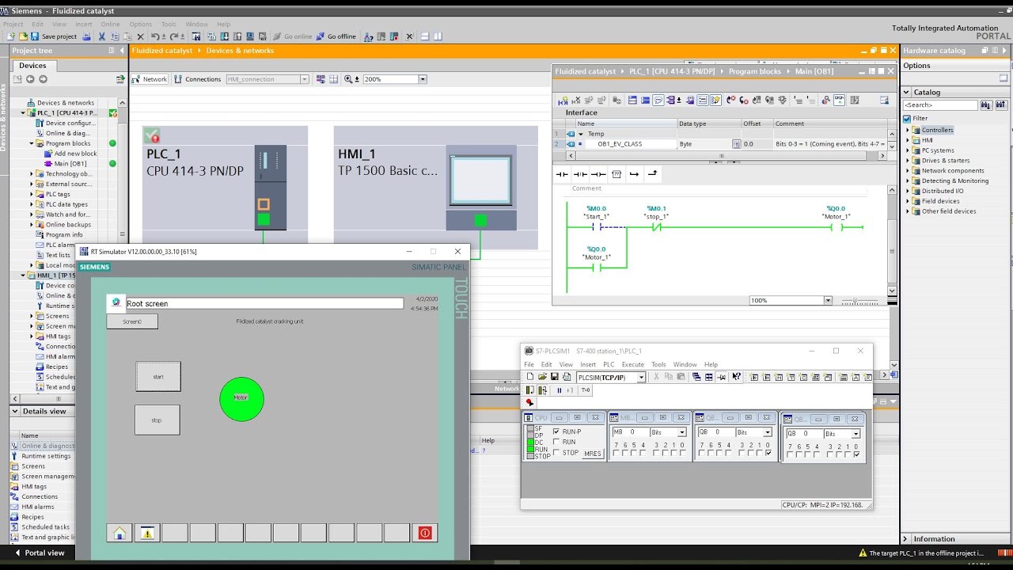1013x570 pixels.
Task: Click the Cut scissors icon in TIA toolbar
Action: pyautogui.click(x=101, y=36)
